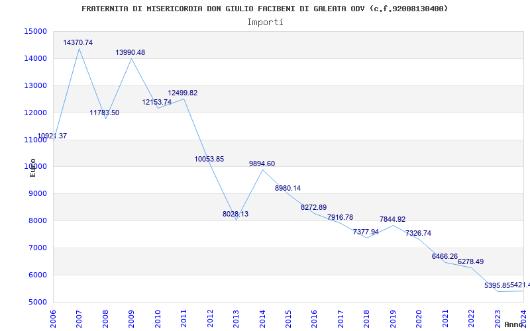The image size is (530, 331).
Task: Click the 10921.37 data label
Action: click(x=52, y=136)
